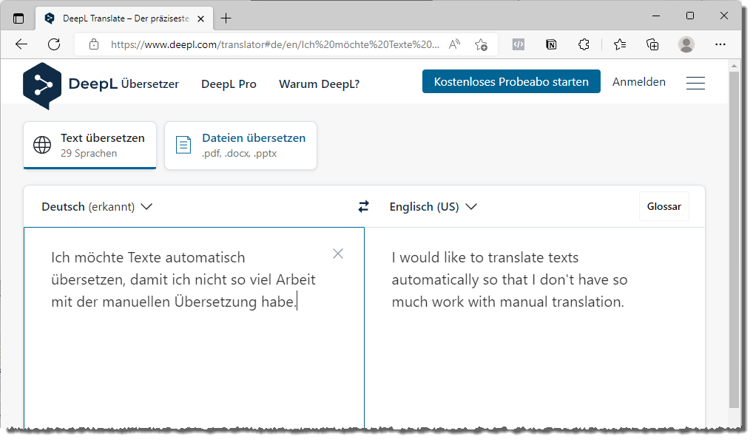Screen dimensions: 753x442
Task: Expand the Deutsch source language dropdown
Action: click(x=97, y=207)
